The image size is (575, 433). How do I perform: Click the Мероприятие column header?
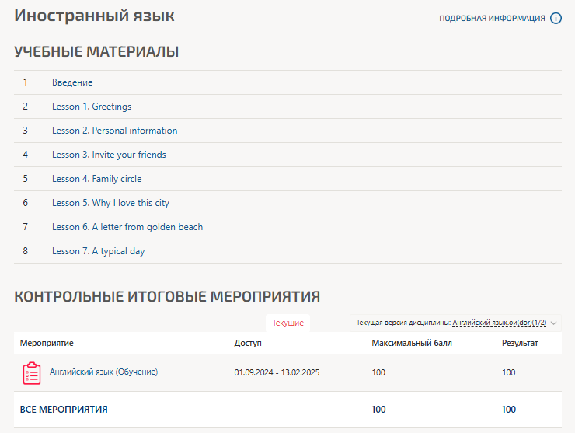[47, 343]
